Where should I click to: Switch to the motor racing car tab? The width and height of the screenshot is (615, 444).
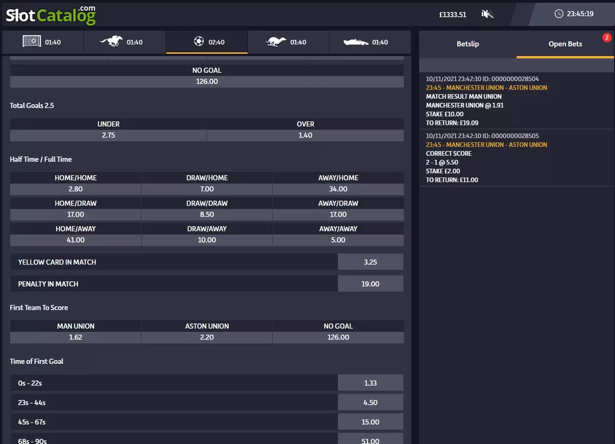(x=370, y=42)
